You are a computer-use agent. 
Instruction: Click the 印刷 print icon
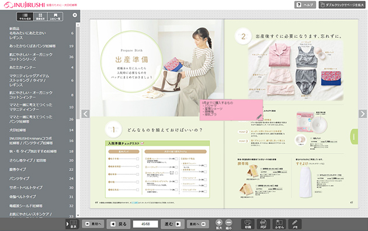[x=248, y=224]
